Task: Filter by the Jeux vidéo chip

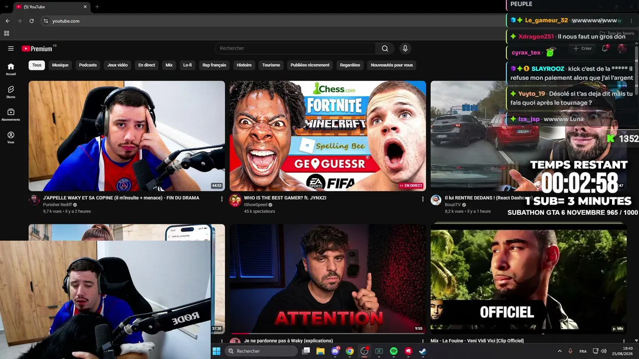Action: click(117, 65)
